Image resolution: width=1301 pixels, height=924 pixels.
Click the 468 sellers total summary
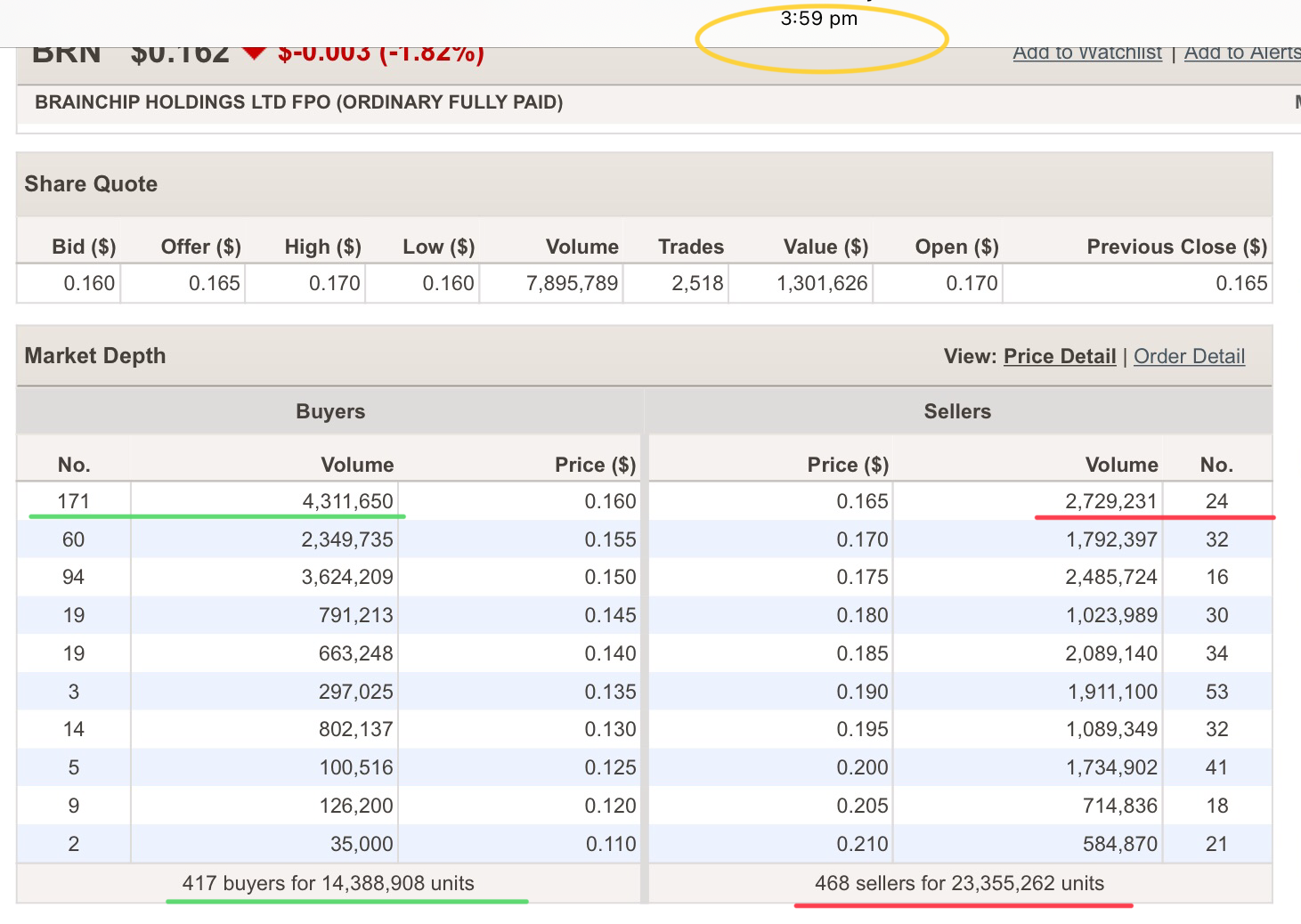(x=959, y=883)
